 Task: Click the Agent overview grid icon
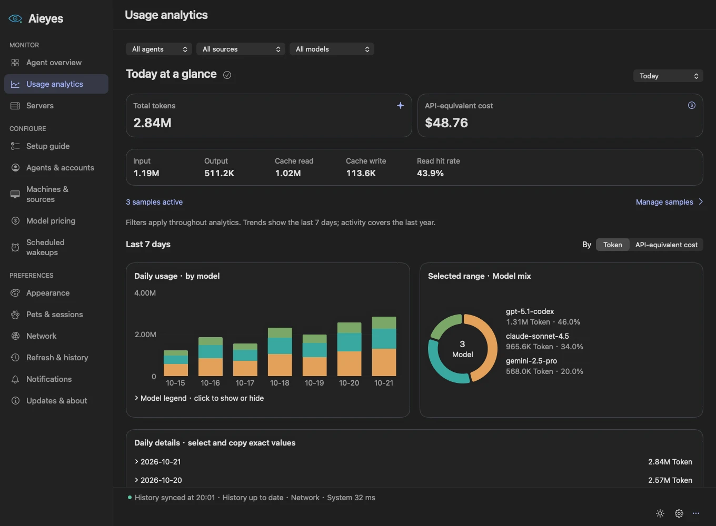[15, 63]
